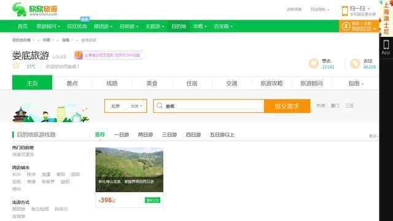Viewport: 393px width, 221px height.
Task: Open 欣欣优选 in nav bar
Action: (77, 26)
